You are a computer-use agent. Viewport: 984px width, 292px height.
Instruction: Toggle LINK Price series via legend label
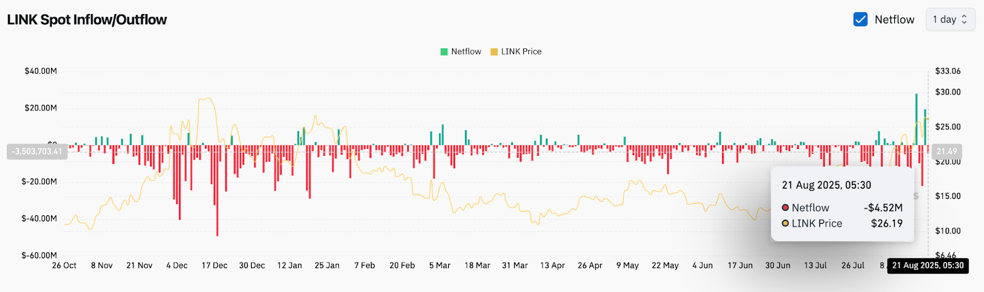tap(522, 52)
